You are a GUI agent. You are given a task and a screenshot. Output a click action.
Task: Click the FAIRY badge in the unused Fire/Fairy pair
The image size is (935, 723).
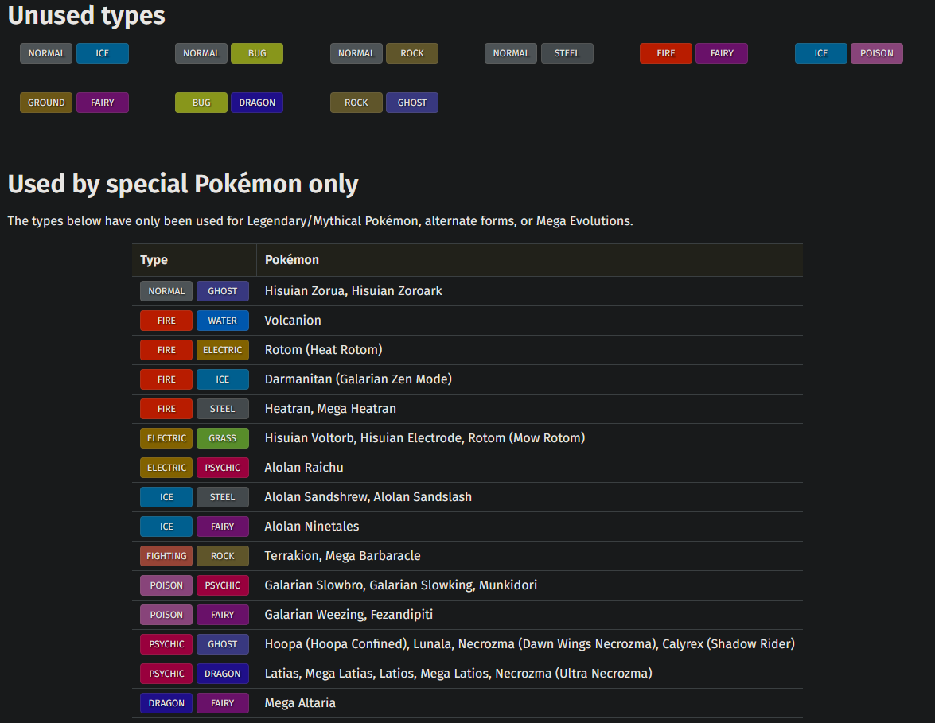pos(722,53)
